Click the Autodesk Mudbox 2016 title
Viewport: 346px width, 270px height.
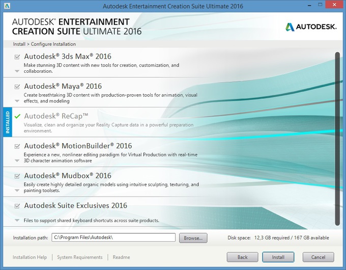click(x=68, y=176)
